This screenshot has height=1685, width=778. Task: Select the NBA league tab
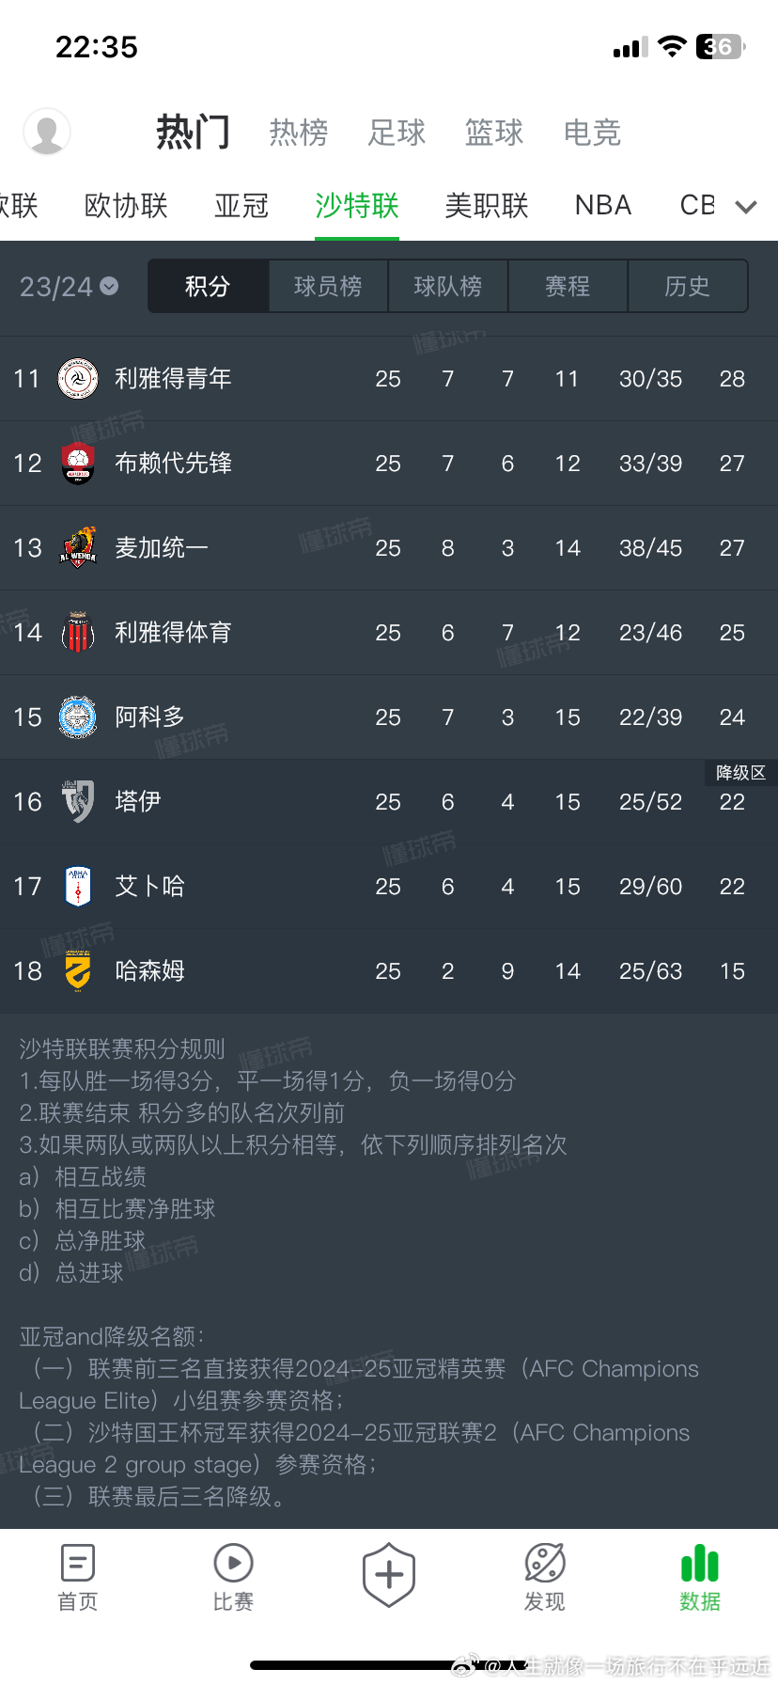pos(603,206)
